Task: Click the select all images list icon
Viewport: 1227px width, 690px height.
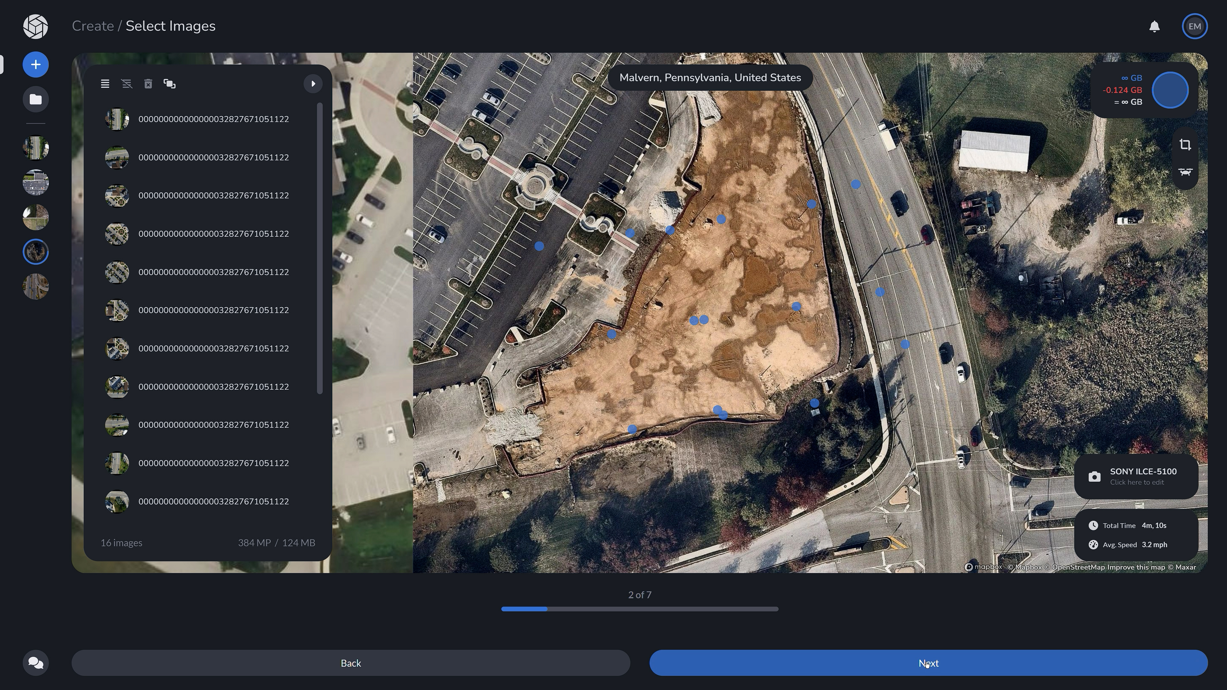Action: tap(105, 84)
